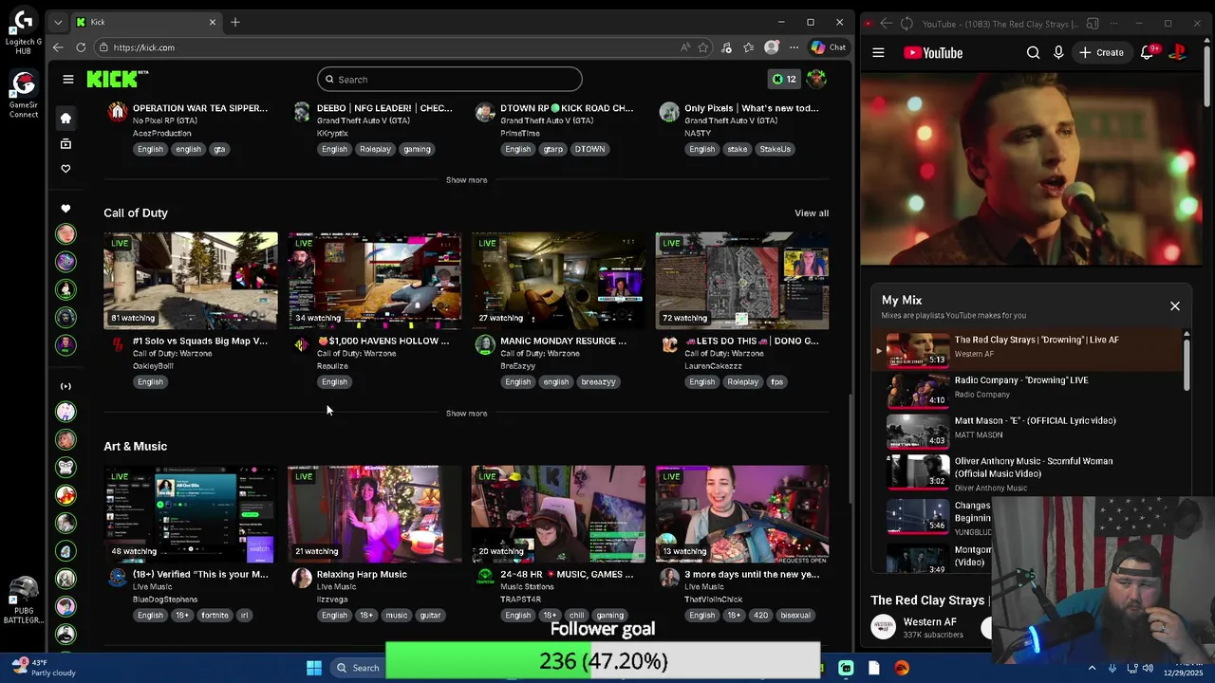Screen dimensions: 1215x683
Task: Open YouTube notifications bell
Action: click(x=1148, y=53)
